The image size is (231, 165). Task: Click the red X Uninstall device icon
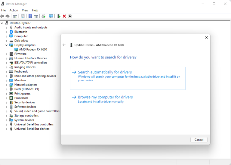click(64, 16)
